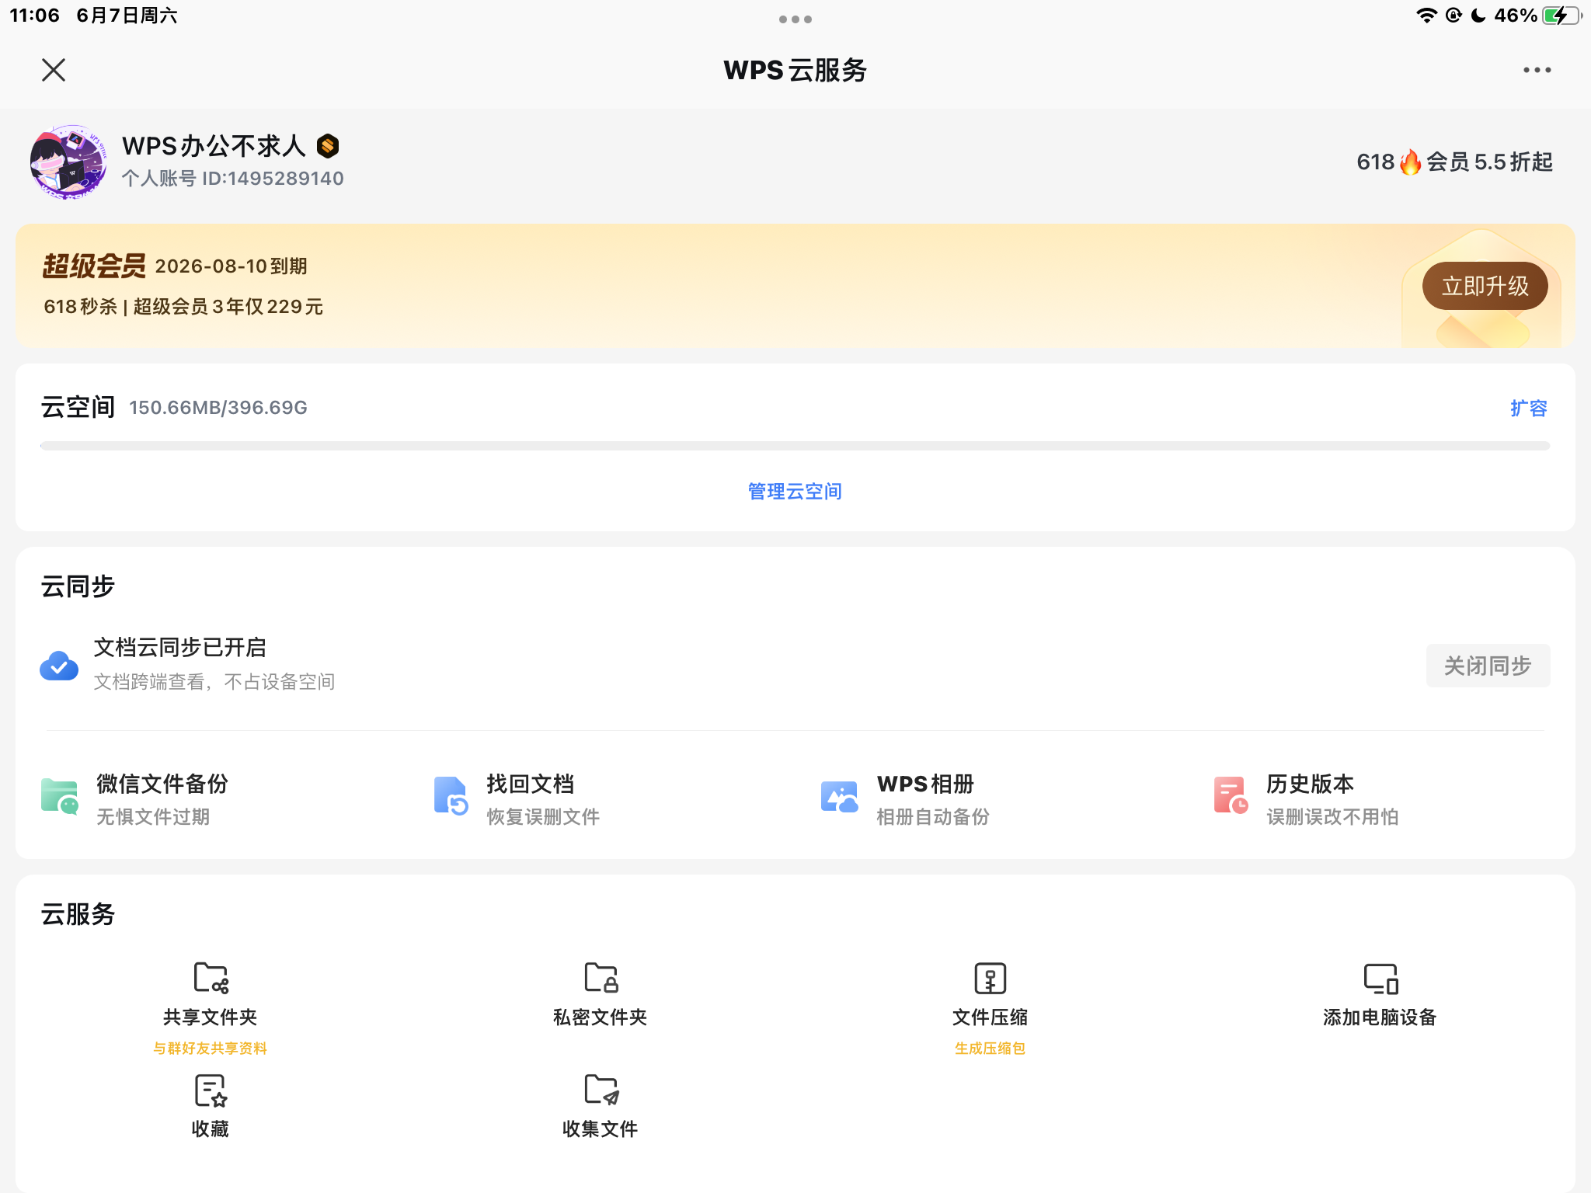Open the 共享文件夹 shared folder icon
The width and height of the screenshot is (1591, 1193).
tap(211, 978)
